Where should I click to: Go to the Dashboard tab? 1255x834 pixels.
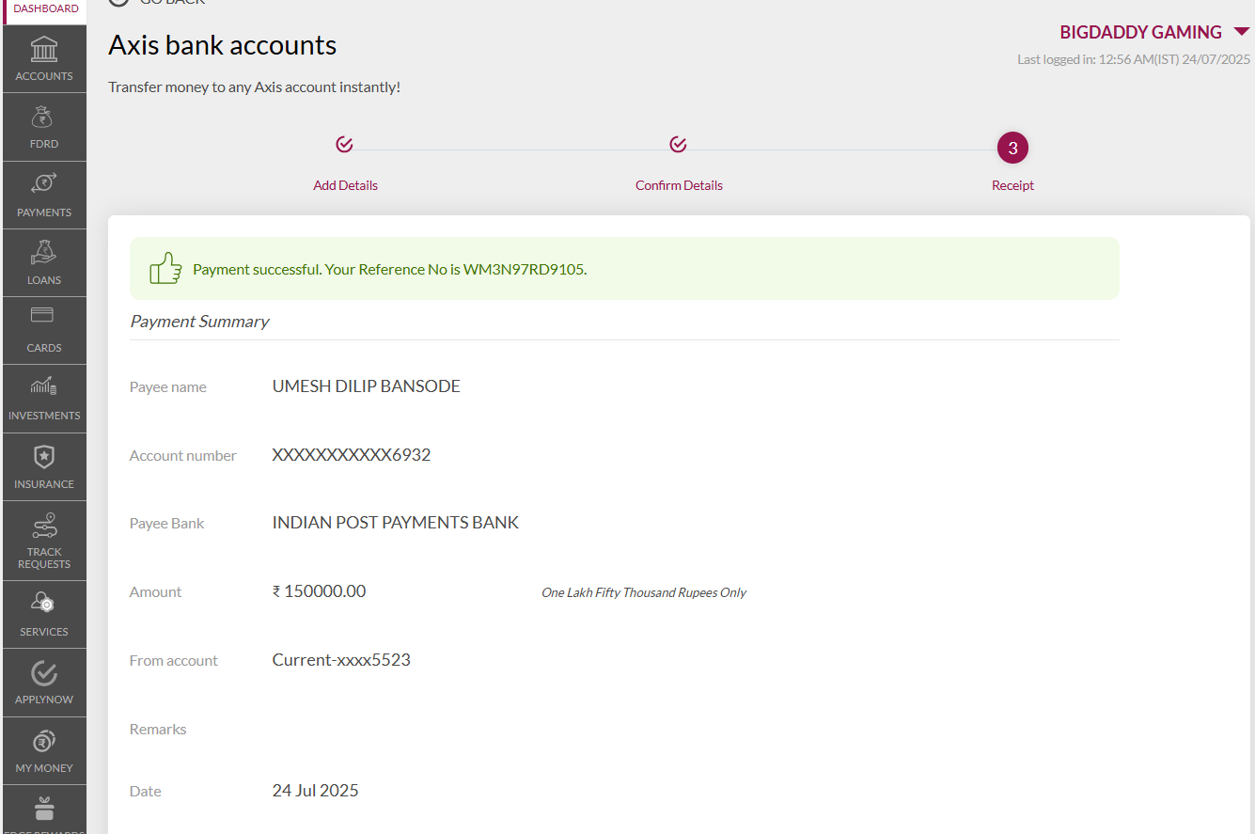[x=45, y=8]
